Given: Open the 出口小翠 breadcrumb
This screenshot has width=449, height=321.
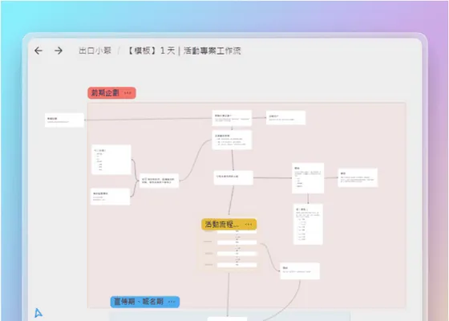Looking at the screenshot, I should click(x=95, y=51).
